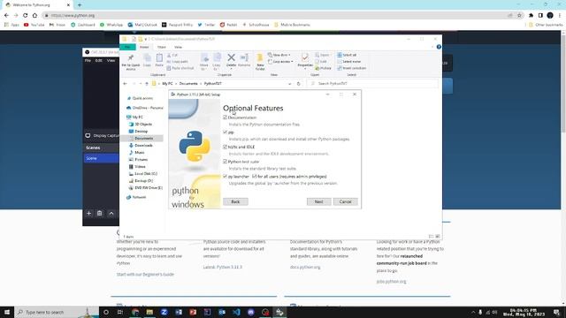Click Paste shortcut in the ribbon
Image resolution: width=566 pixels, height=318 pixels.
pyautogui.click(x=180, y=68)
